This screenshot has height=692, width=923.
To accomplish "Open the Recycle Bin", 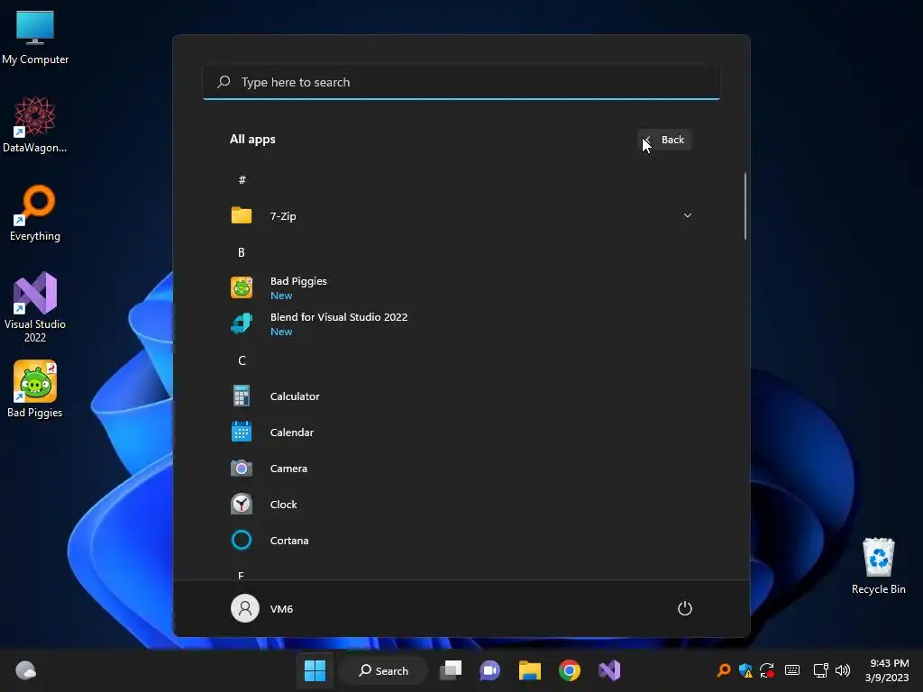I will tap(878, 566).
